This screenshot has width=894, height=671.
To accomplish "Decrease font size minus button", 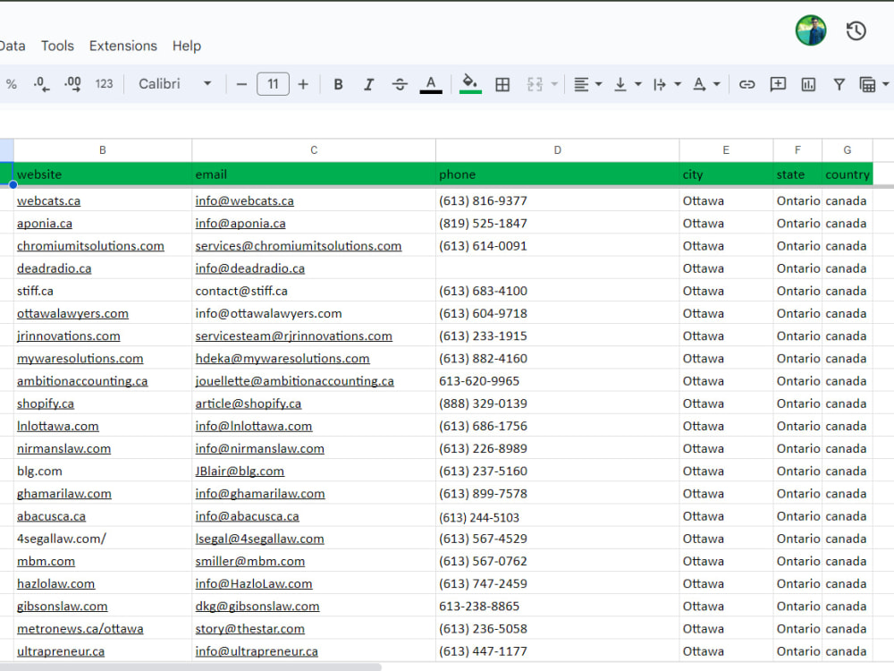I will click(241, 84).
